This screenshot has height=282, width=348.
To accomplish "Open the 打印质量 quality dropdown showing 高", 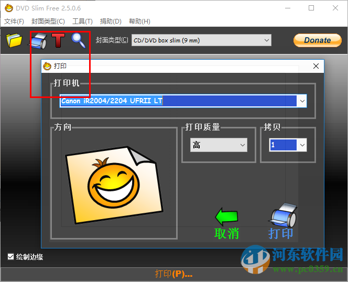I will tap(219, 145).
